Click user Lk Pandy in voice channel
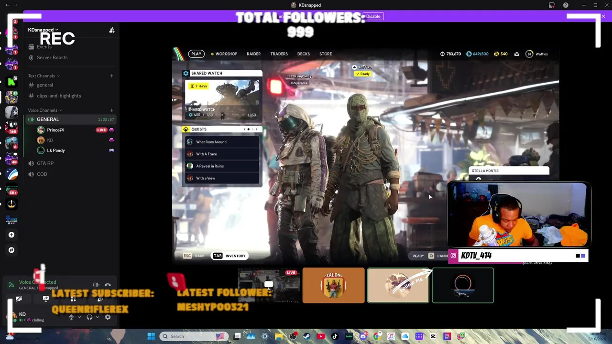612x344 pixels. pos(56,150)
